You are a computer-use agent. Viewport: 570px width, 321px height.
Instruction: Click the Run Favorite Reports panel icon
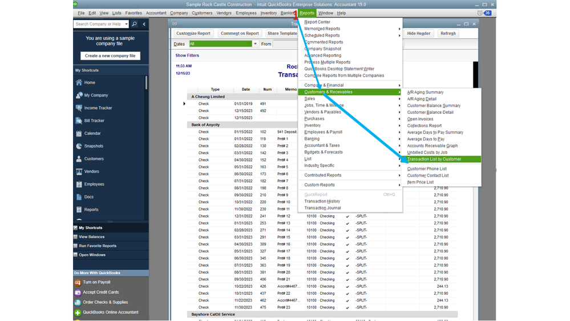point(76,246)
